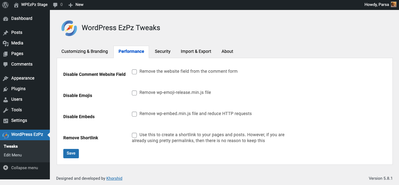Open the New content dropdown

pyautogui.click(x=76, y=5)
